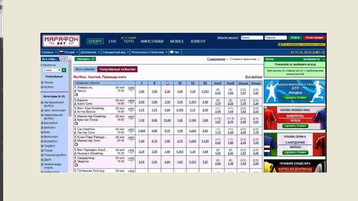Expand the Contents dropdown

pos(218,59)
